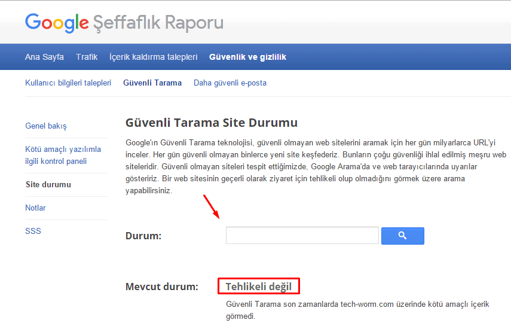Click the Güvenli Tarama description paragraph

coord(316,167)
